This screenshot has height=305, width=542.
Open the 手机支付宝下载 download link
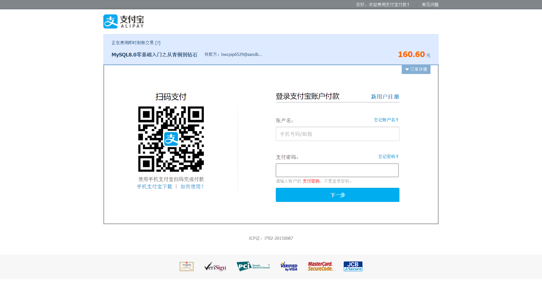[x=154, y=187]
